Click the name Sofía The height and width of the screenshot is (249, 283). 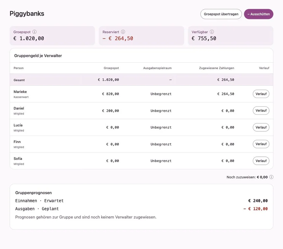[18, 159]
